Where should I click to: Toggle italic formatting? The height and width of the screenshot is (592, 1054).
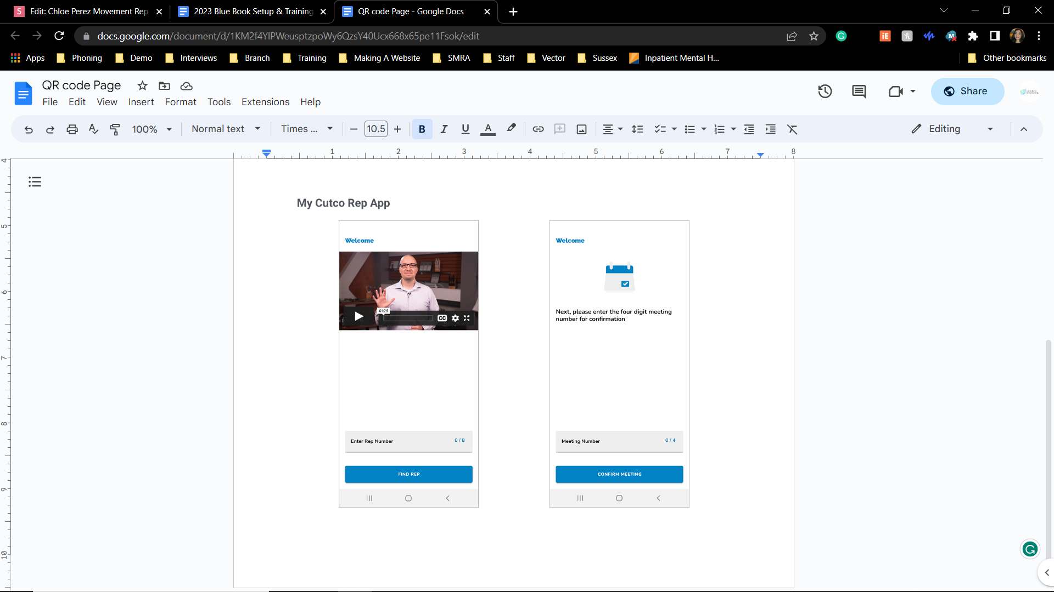[x=444, y=129]
